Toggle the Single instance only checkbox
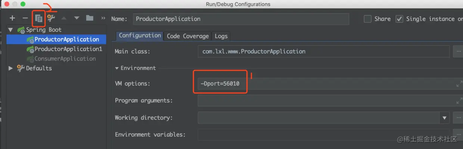 pyautogui.click(x=400, y=19)
